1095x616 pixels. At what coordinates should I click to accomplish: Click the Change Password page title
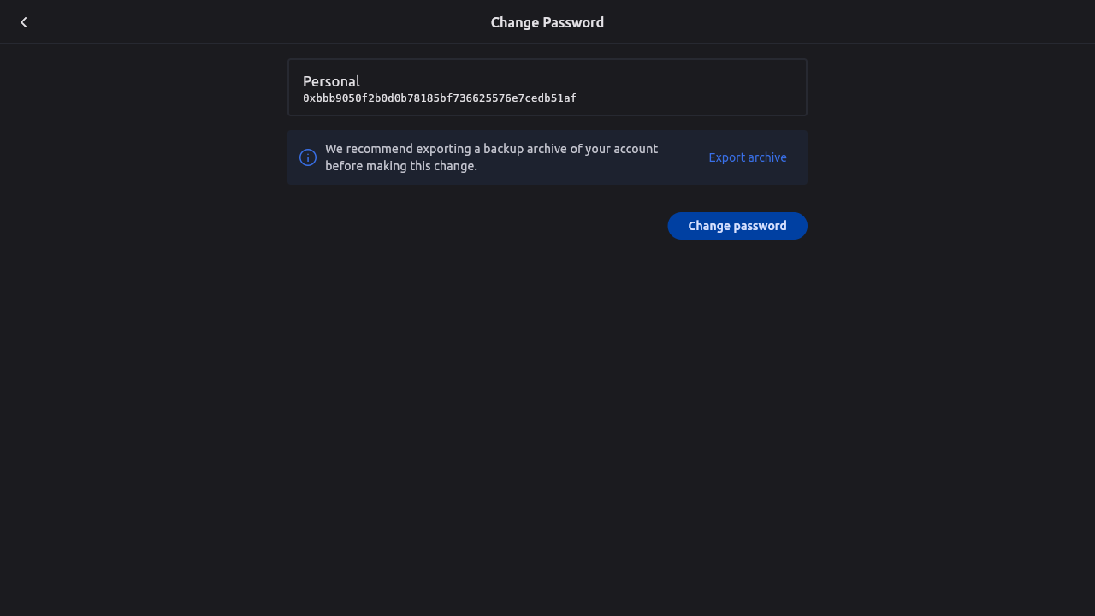[x=547, y=22]
